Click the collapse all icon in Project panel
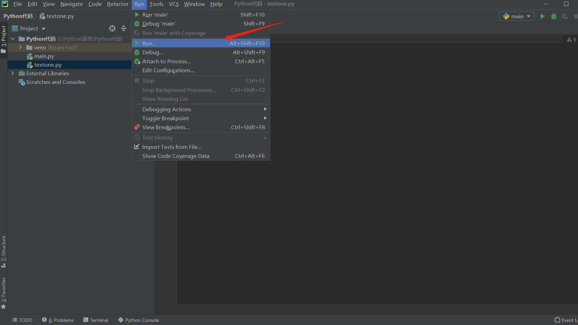This screenshot has height=325, width=578. [124, 28]
